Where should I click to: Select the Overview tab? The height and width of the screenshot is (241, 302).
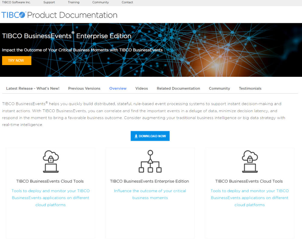pos(118,89)
